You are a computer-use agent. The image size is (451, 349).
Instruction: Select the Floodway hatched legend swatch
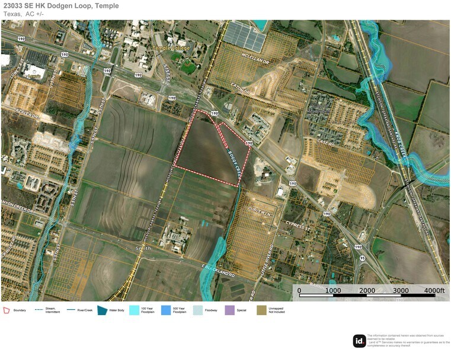coord(198,310)
